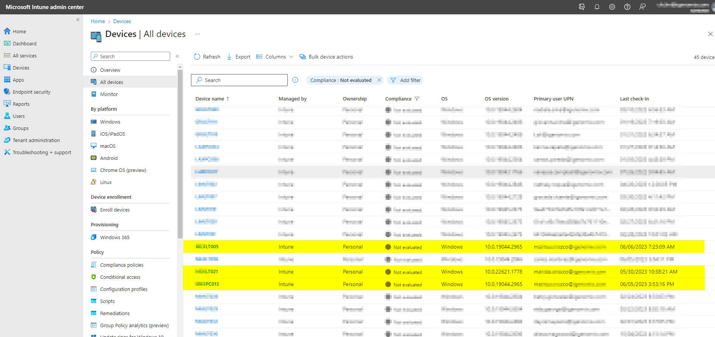The width and height of the screenshot is (715, 337).
Task: Sort by Managed by column
Action: [x=293, y=99]
